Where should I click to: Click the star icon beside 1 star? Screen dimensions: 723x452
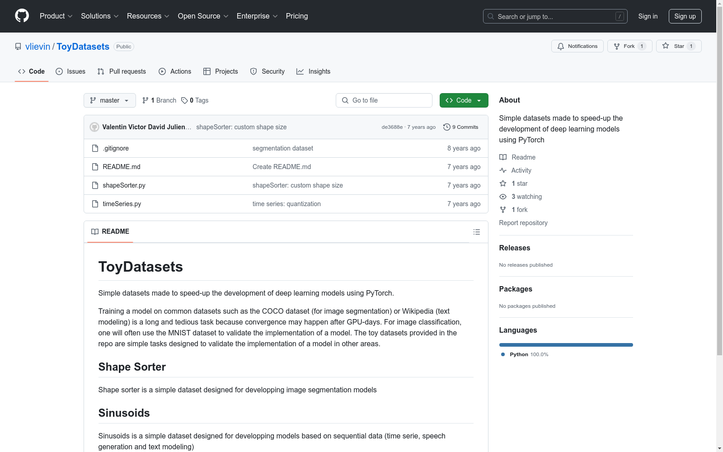503,184
